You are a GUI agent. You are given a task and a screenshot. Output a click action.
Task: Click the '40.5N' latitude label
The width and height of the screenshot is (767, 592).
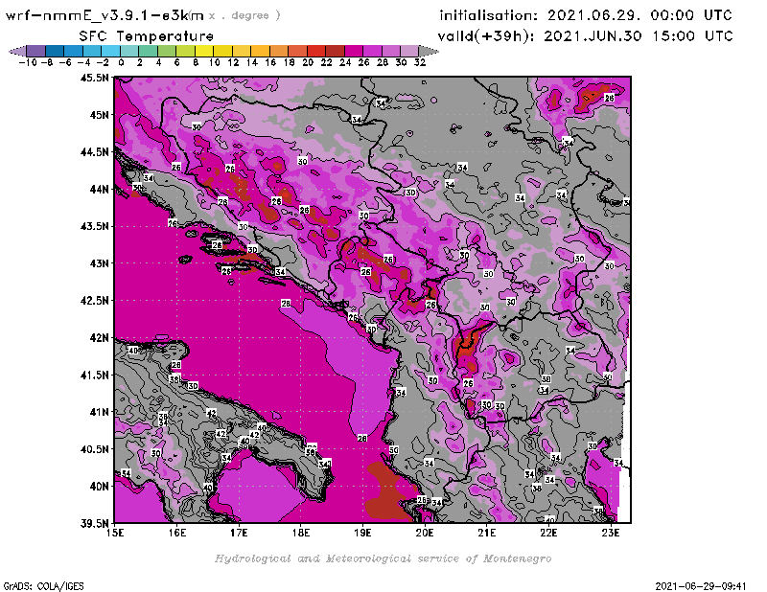(x=94, y=449)
